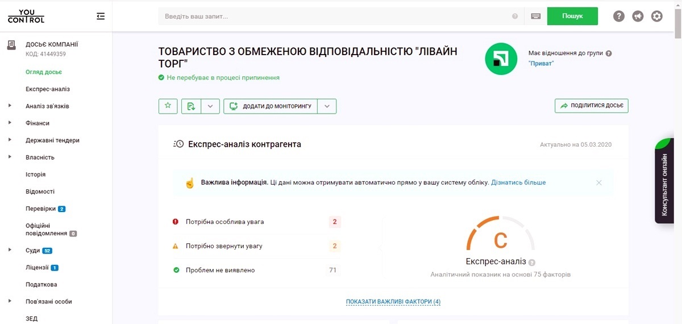
Task: Close the important information banner
Action: (599, 183)
